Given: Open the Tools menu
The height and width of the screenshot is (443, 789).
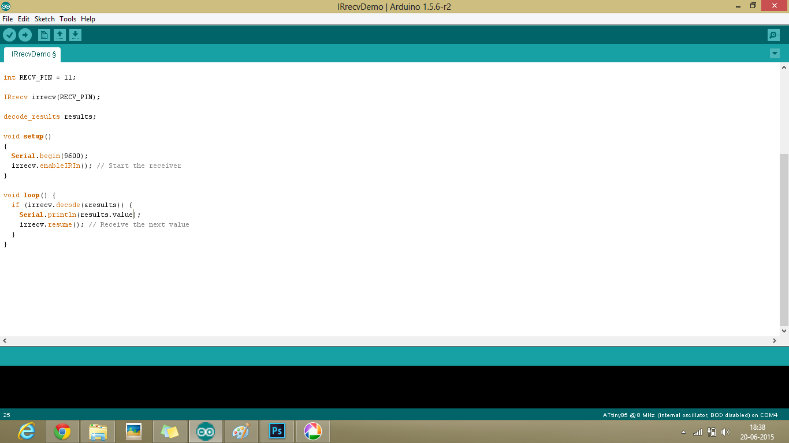Looking at the screenshot, I should click(68, 19).
